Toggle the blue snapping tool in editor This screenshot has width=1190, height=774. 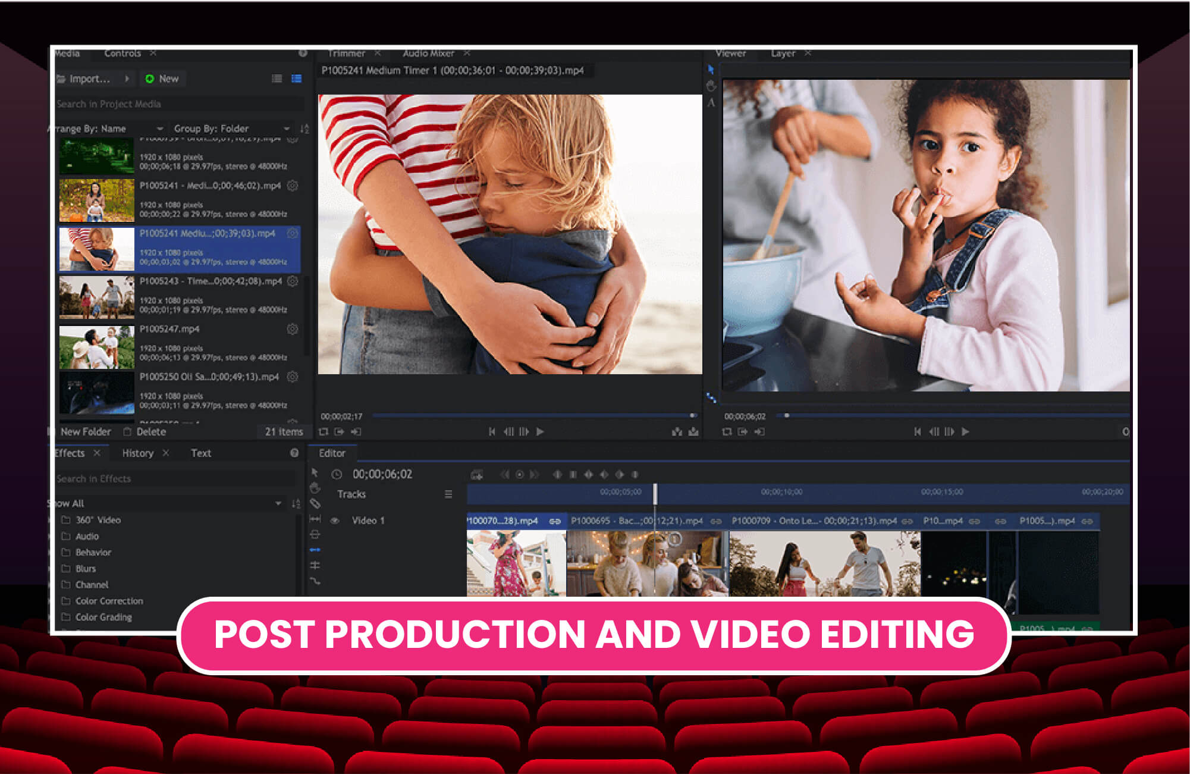tap(315, 550)
